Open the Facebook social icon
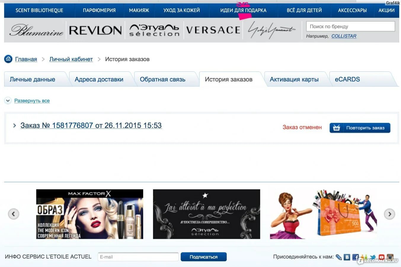Screen dimensions: 401x267 click(356, 257)
